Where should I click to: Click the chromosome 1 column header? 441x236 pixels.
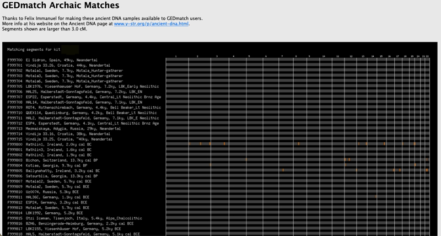point(175,56)
